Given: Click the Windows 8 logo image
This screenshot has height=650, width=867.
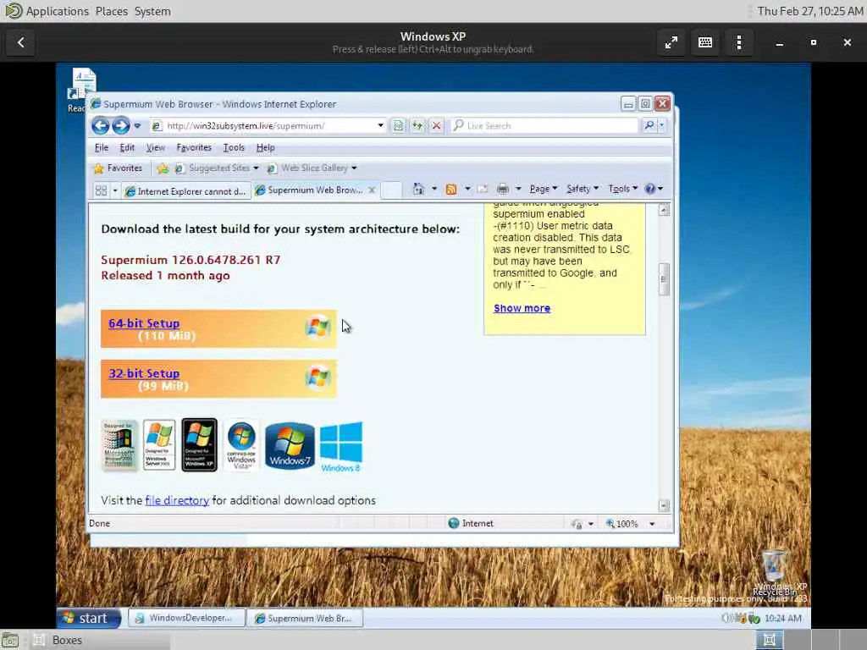Looking at the screenshot, I should (x=341, y=447).
